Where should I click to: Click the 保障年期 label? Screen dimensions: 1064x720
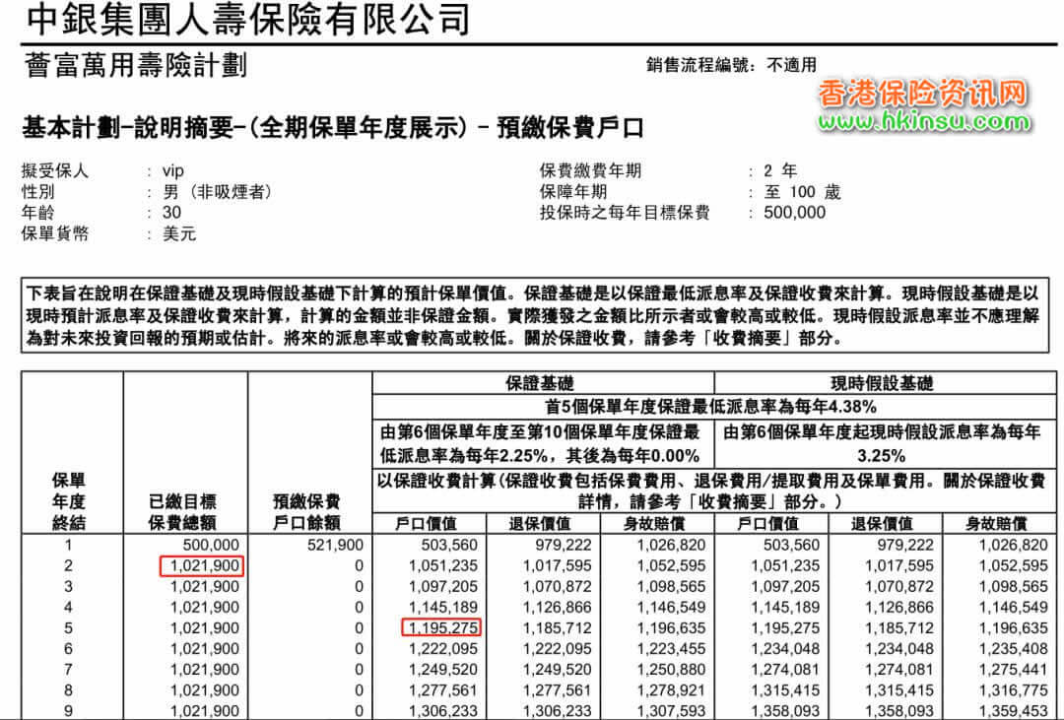point(573,191)
